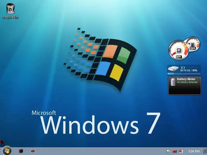Click the battery icon in Battery Meter
Viewport: 207px width, 155px height.
173,82
